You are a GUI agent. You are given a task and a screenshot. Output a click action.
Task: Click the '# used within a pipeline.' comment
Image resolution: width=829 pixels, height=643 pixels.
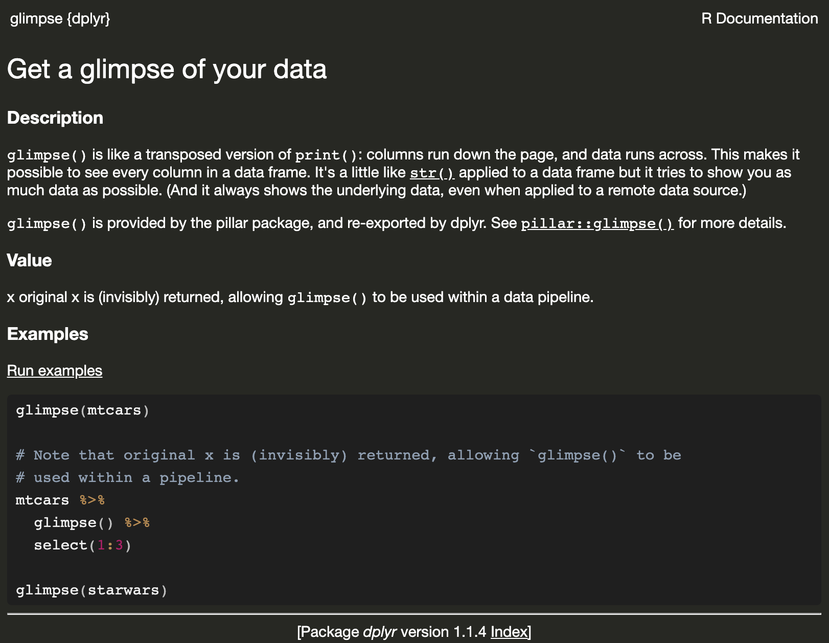click(128, 477)
